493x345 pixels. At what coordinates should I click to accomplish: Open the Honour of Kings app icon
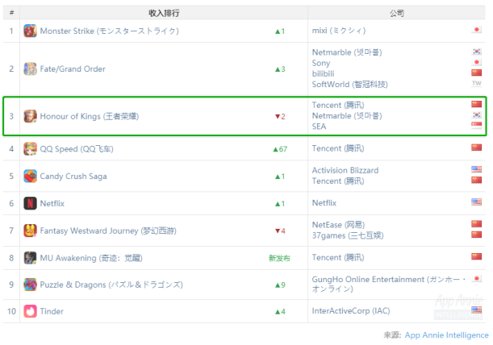pos(30,116)
